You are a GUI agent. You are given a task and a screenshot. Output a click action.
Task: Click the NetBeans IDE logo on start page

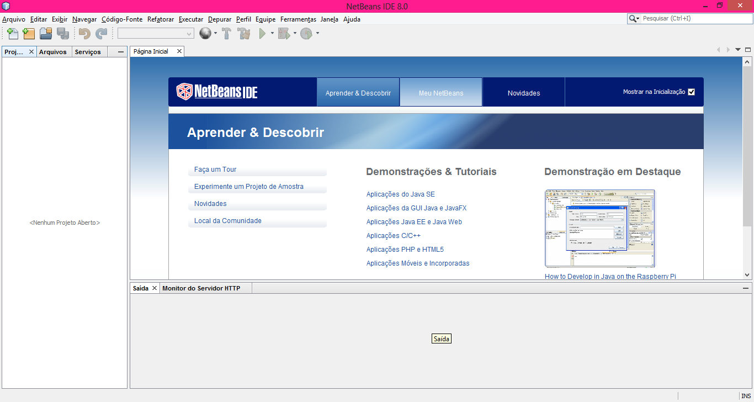tap(217, 92)
